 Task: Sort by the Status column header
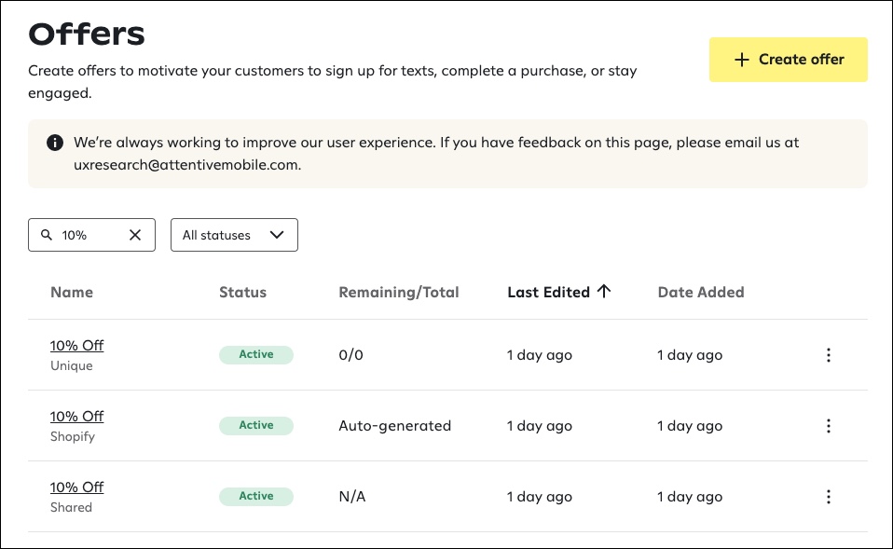(x=242, y=292)
